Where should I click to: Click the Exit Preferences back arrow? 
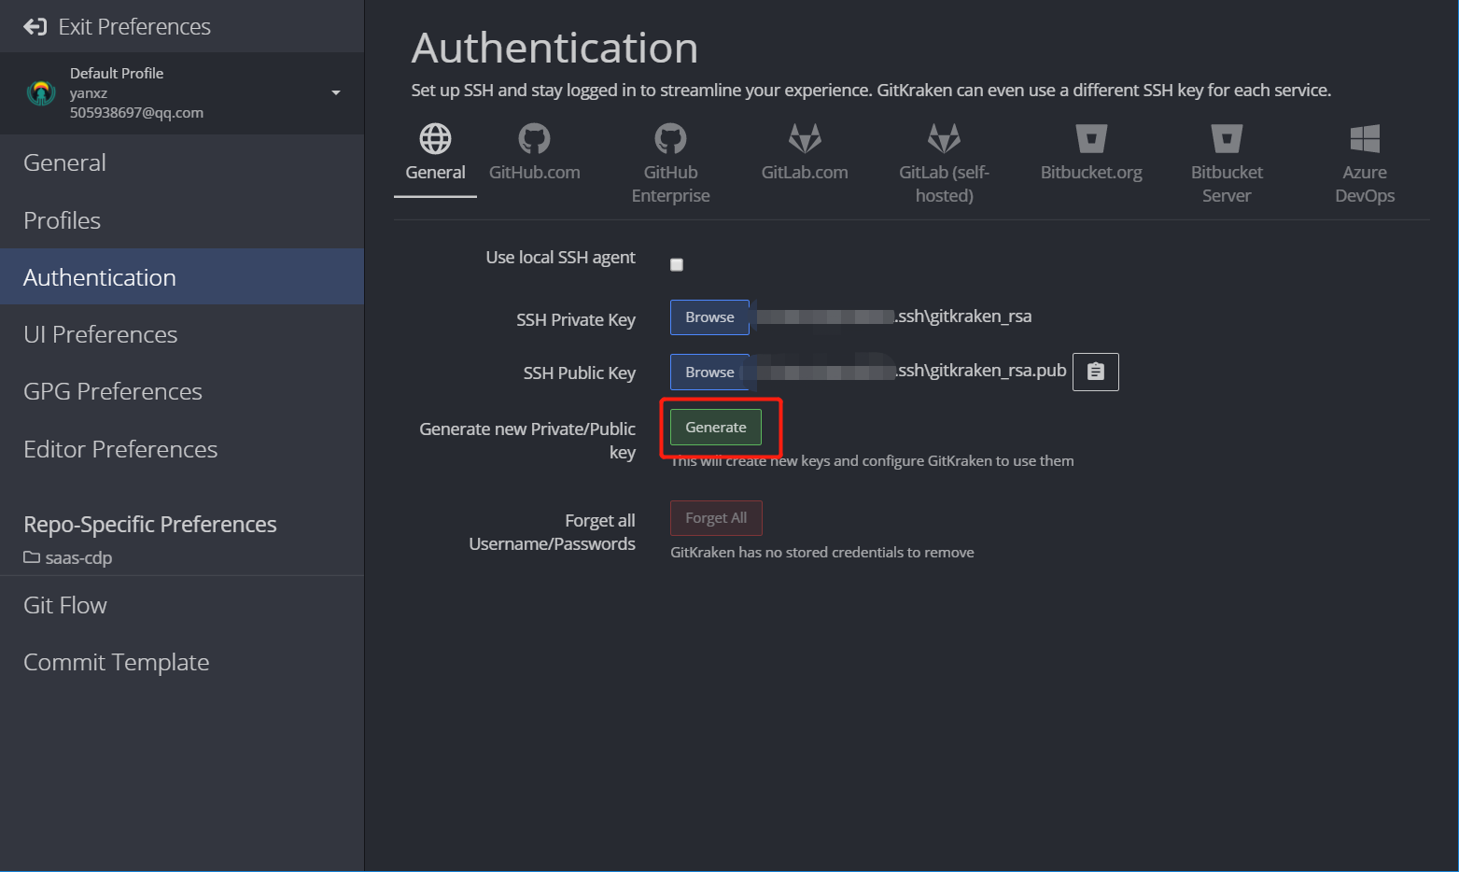click(35, 26)
